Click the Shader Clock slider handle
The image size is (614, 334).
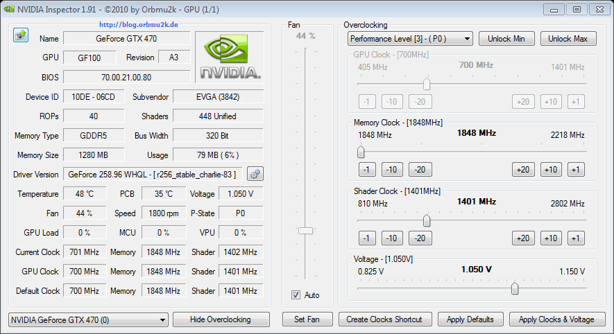[x=427, y=220]
